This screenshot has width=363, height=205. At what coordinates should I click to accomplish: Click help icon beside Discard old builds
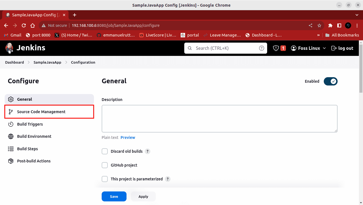tap(148, 151)
